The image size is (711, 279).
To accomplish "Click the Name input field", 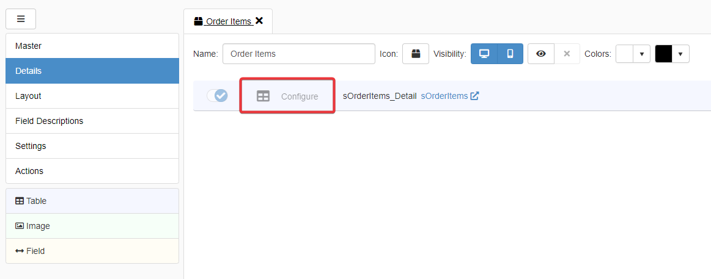I will point(298,54).
